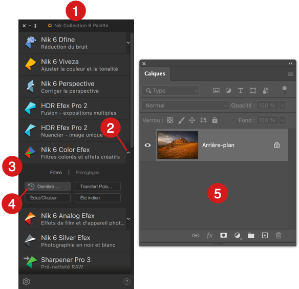This screenshot has width=299, height=289.
Task: Filter layers by adjustment layer kind
Action: 228,91
